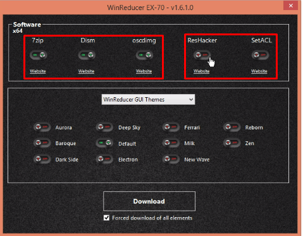
Task: Enable the ResHacker download switch
Action: 202,55
